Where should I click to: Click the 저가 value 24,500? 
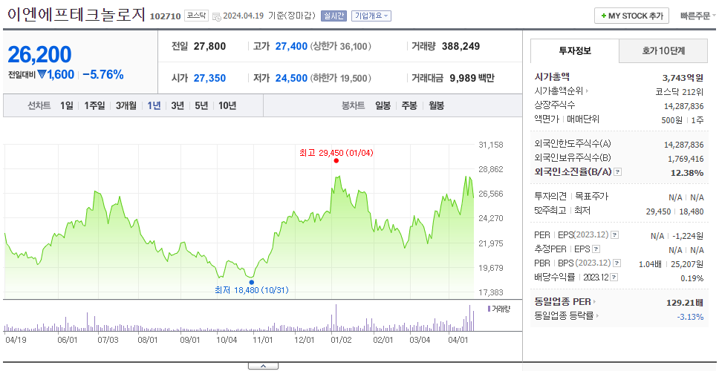(x=291, y=79)
